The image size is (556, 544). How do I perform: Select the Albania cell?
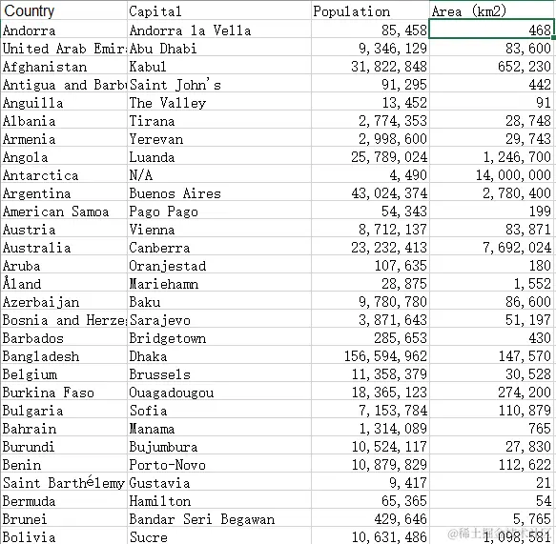[64, 119]
